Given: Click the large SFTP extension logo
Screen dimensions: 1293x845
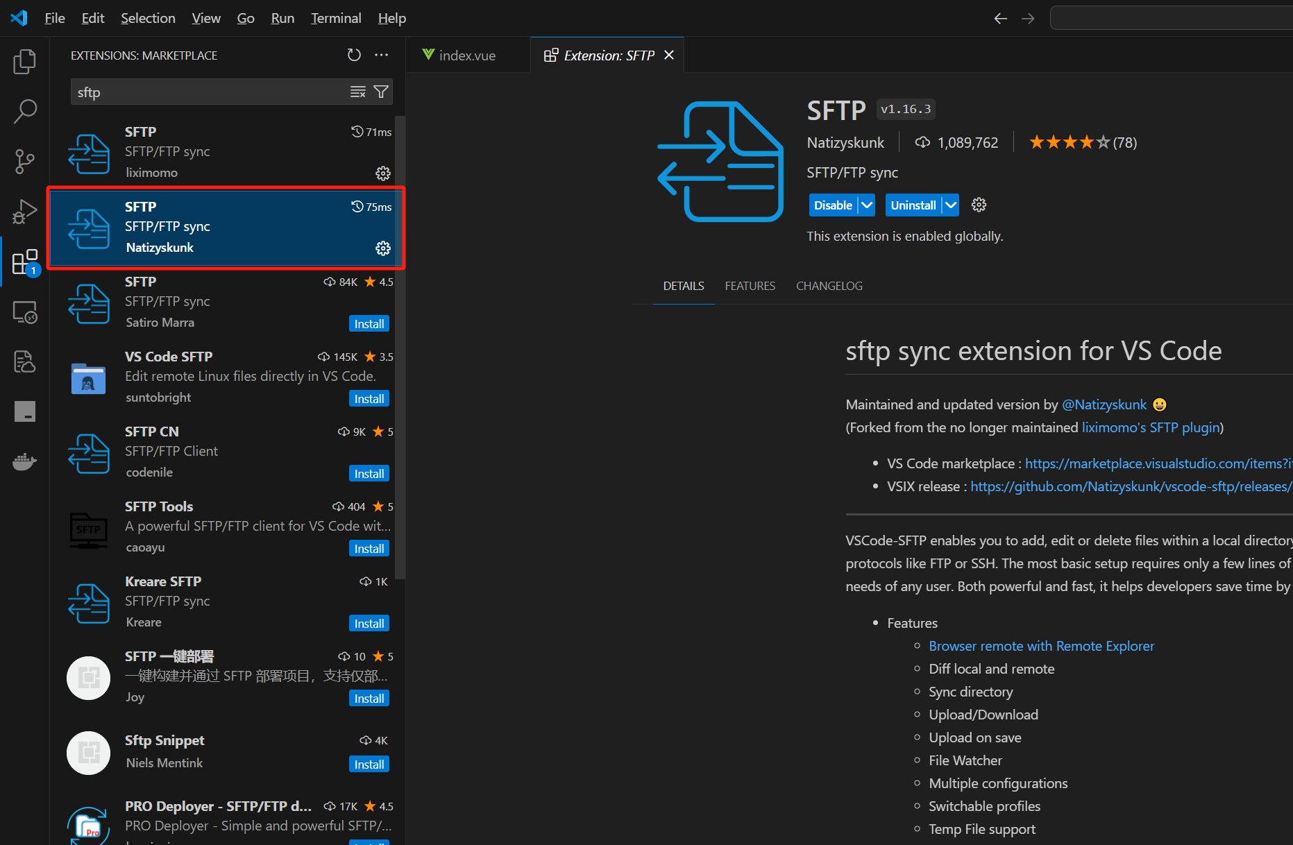Looking at the screenshot, I should (x=720, y=162).
